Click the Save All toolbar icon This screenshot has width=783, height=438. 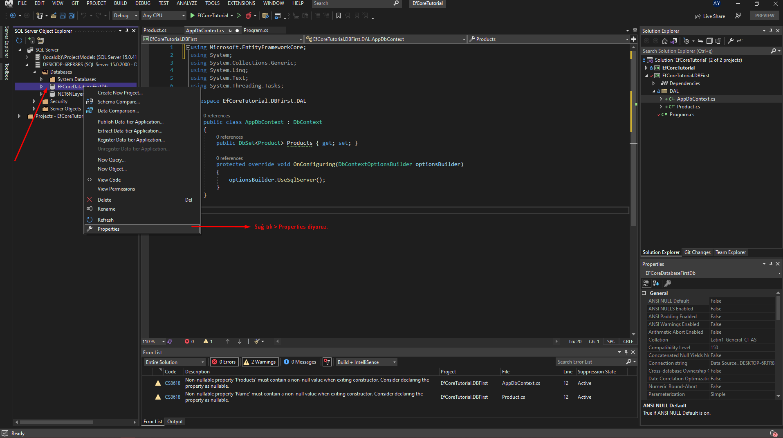tap(71, 16)
